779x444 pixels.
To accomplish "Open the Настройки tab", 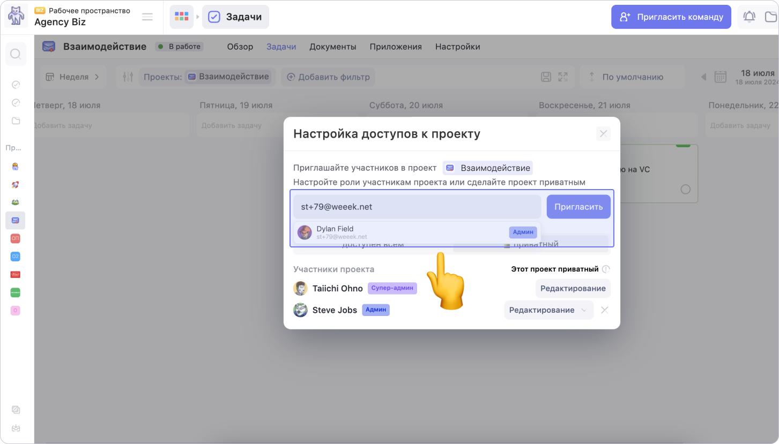I will click(x=457, y=47).
